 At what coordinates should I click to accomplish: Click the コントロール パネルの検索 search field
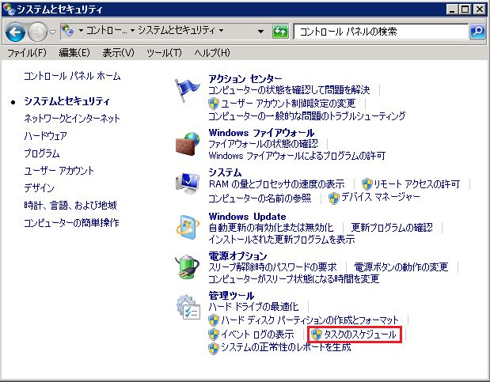381,31
